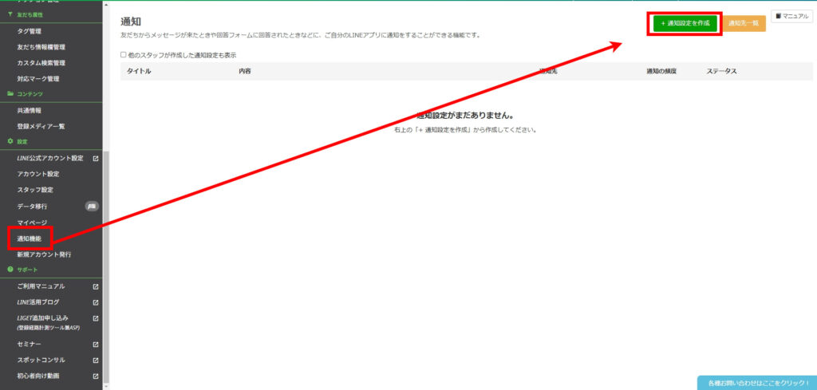
Task: Open the マニュアル button at top right
Action: 791,16
